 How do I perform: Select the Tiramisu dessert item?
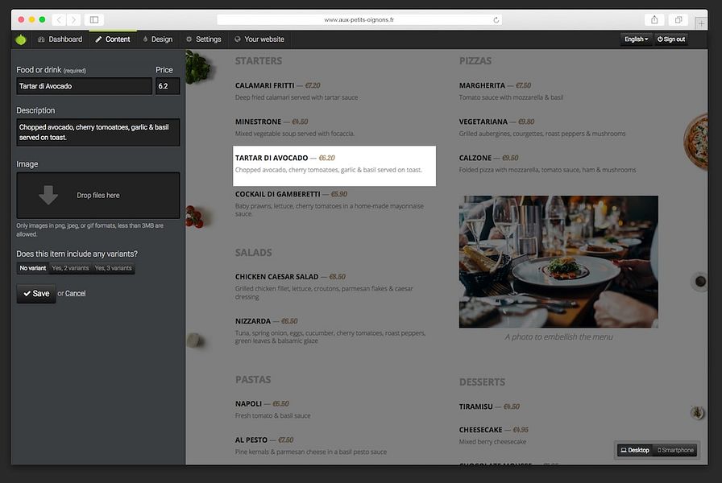pyautogui.click(x=489, y=407)
